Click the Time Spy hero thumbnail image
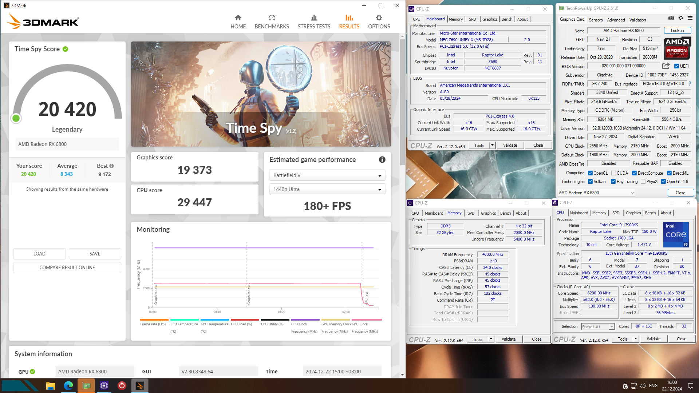The image size is (699, 393). (x=261, y=94)
